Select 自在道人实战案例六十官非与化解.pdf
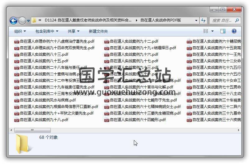250x164 pixels. click(x=139, y=87)
